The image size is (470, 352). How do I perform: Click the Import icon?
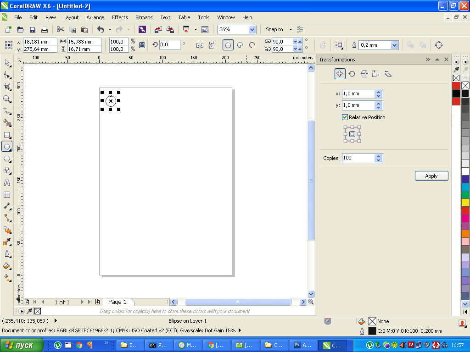coord(158,29)
